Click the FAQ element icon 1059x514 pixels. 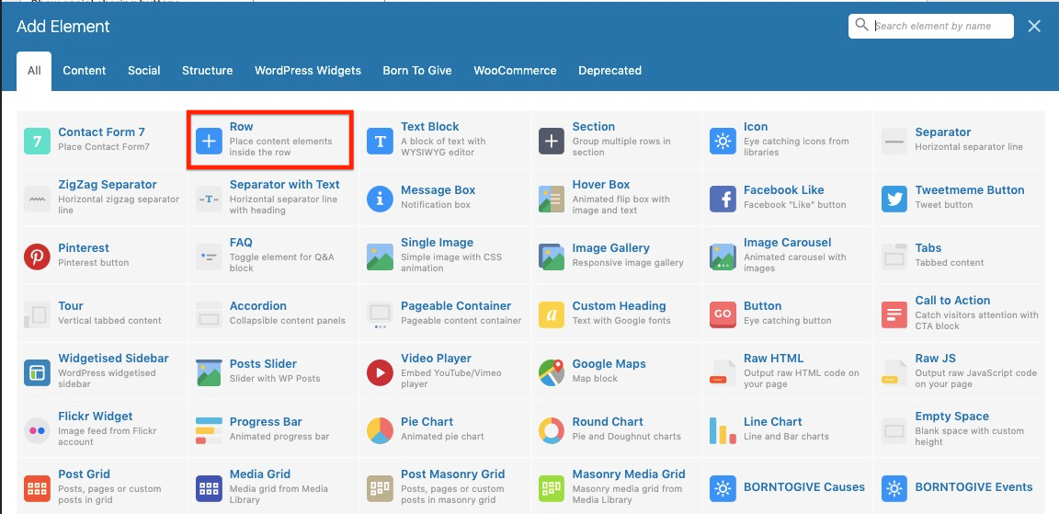209,257
